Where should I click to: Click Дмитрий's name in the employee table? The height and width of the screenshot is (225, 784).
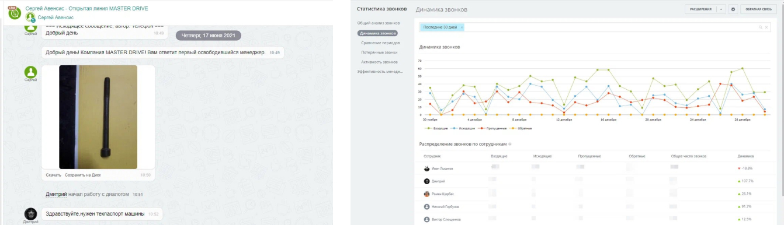tap(439, 181)
